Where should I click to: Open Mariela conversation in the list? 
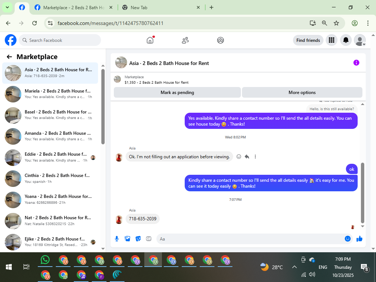click(x=50, y=94)
